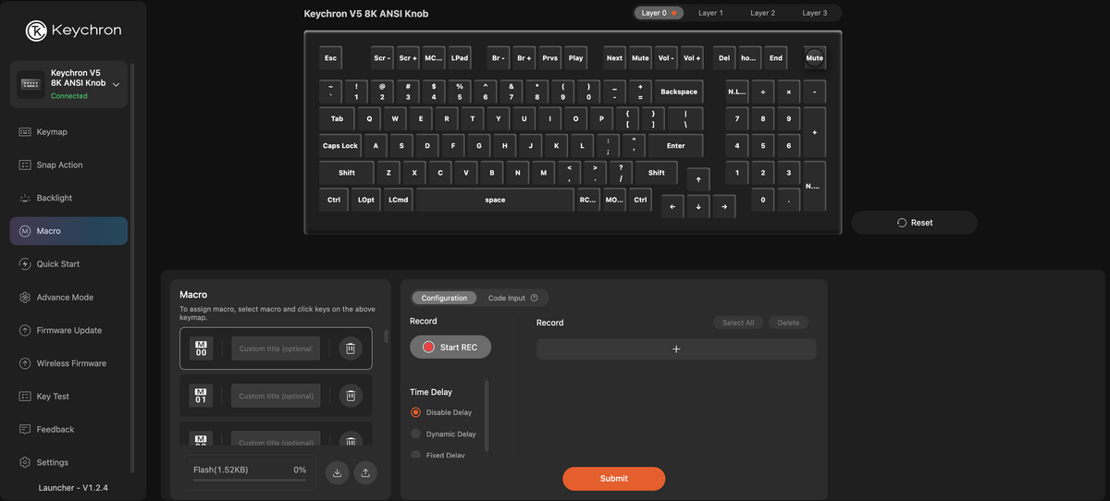Switch to the Code Input tab
Image resolution: width=1110 pixels, height=501 pixels.
(x=507, y=298)
